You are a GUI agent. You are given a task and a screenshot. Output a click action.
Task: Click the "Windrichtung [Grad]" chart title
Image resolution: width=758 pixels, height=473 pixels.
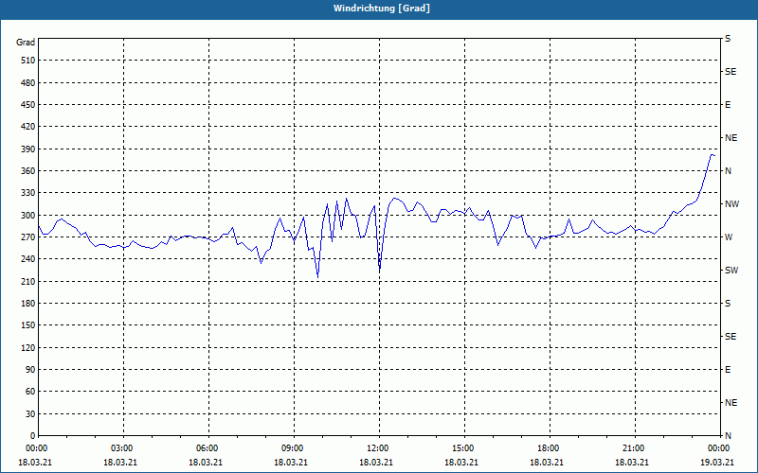tap(382, 9)
